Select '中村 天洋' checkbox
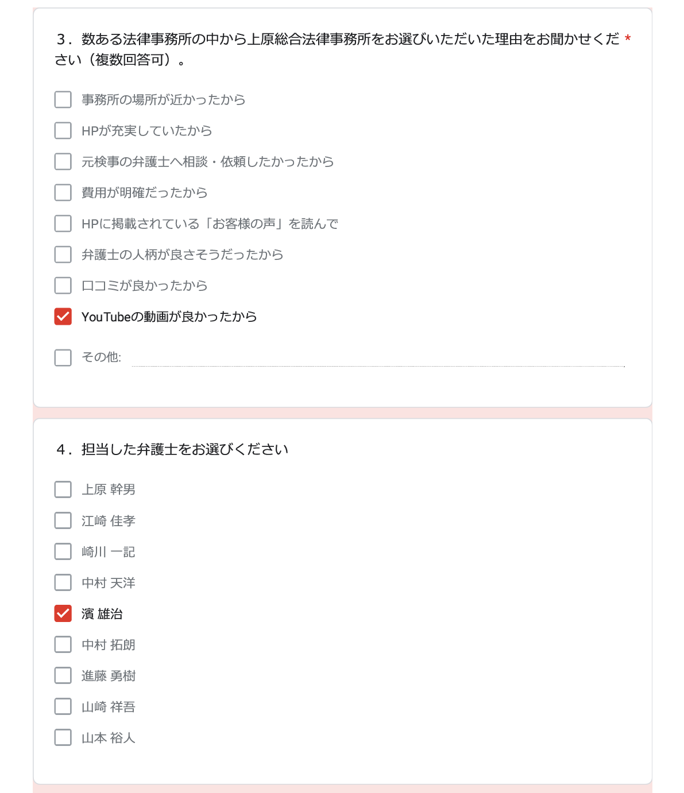Image resolution: width=684 pixels, height=793 pixels. (x=63, y=583)
